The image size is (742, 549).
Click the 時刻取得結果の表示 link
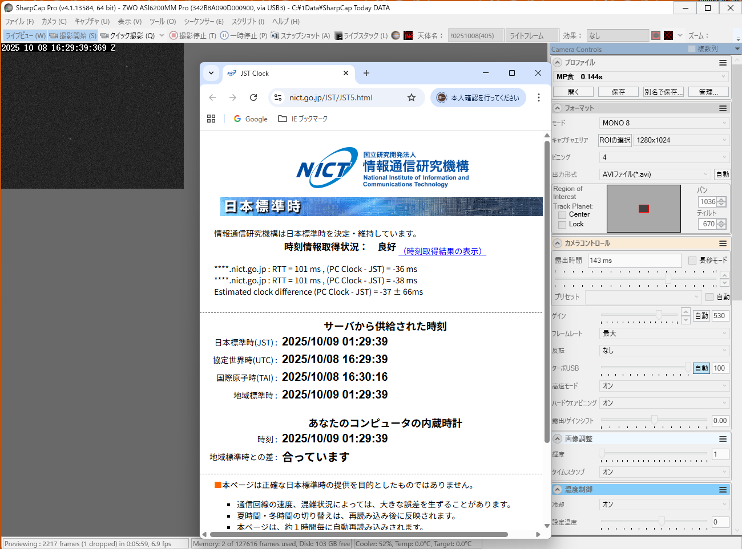point(442,251)
